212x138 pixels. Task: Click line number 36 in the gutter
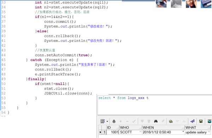pyautogui.click(x=4, y=17)
